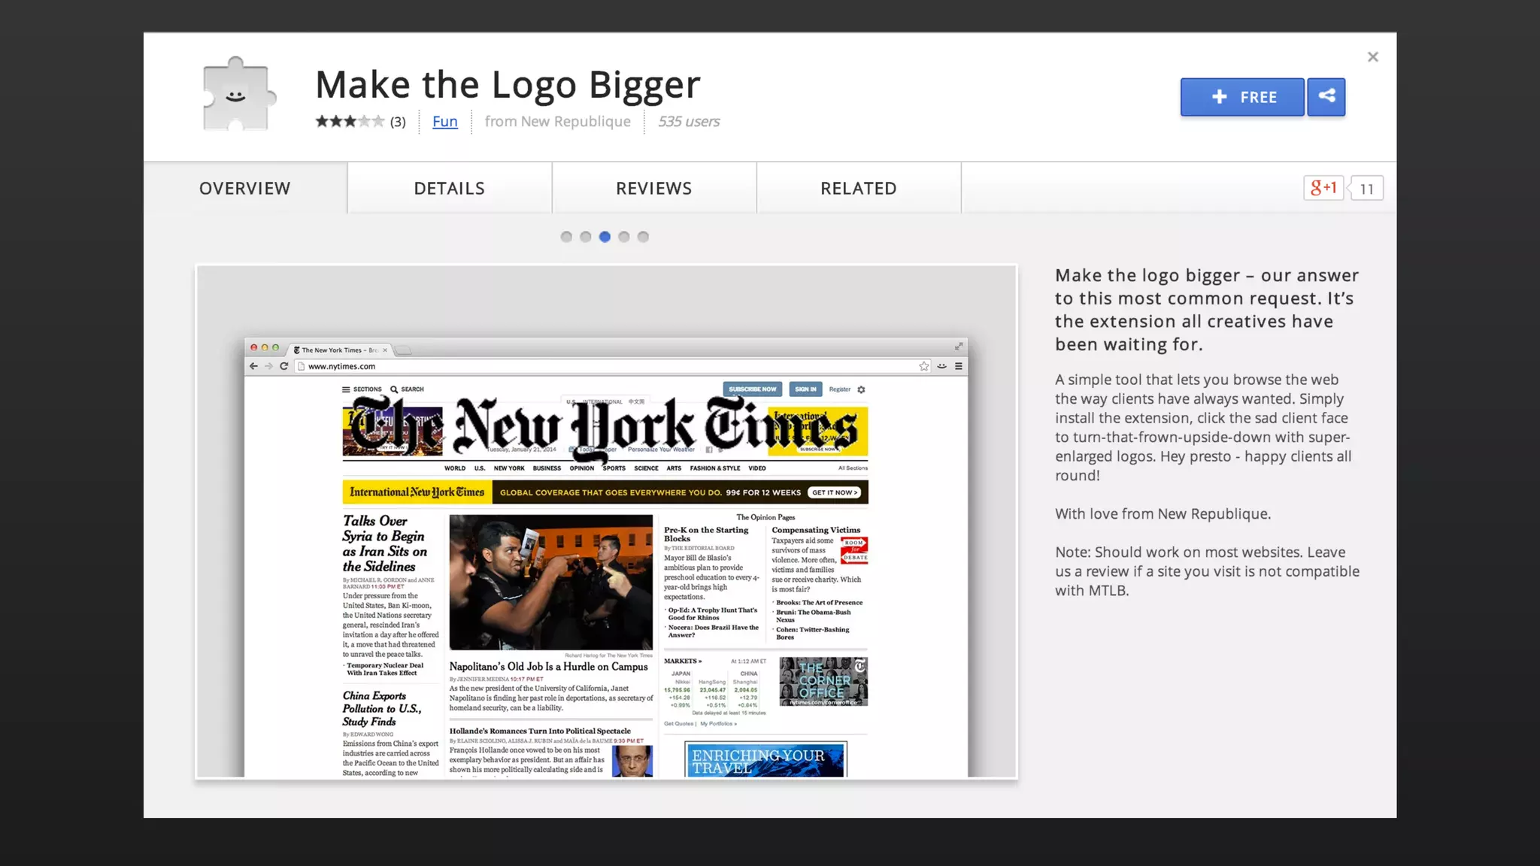Select the Overview tab

(x=244, y=188)
